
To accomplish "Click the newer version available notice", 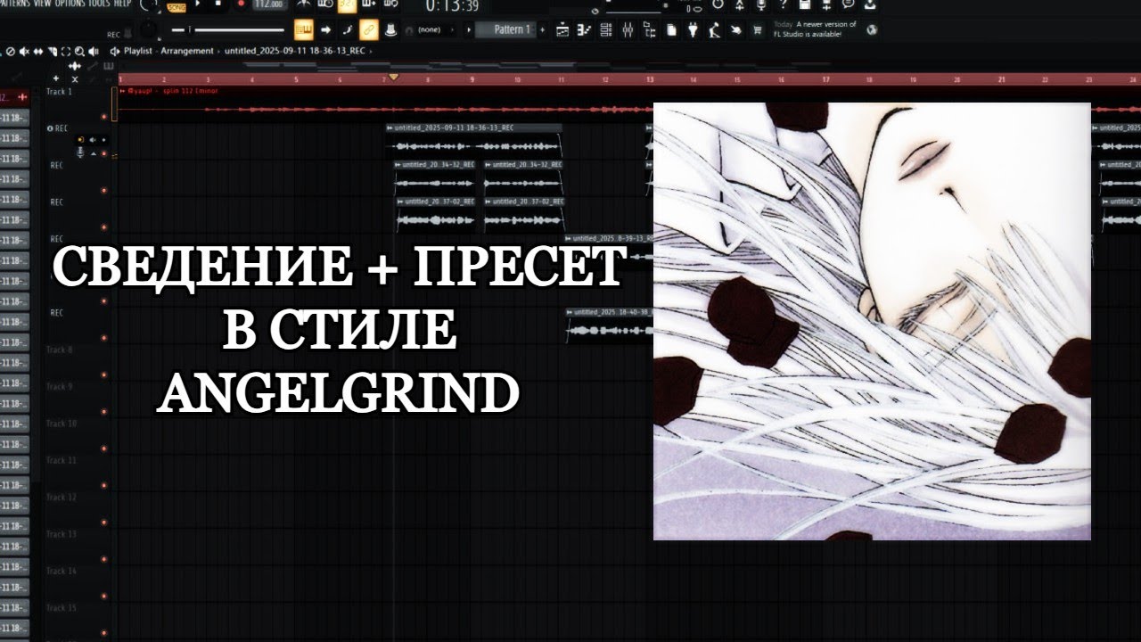I will 815,29.
